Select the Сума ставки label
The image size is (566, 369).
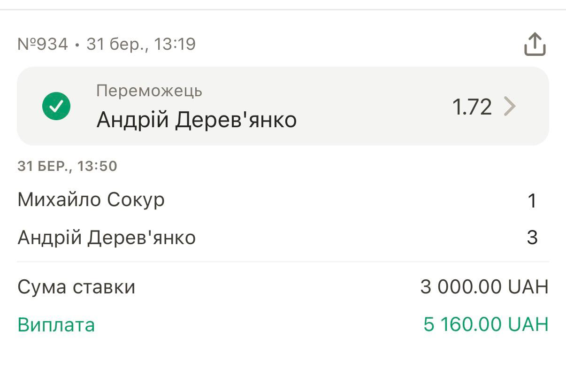pos(76,287)
